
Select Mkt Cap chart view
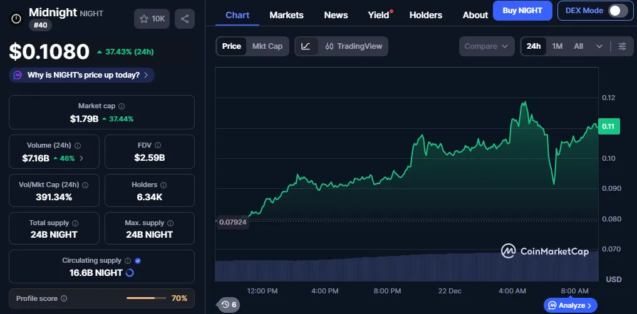267,46
